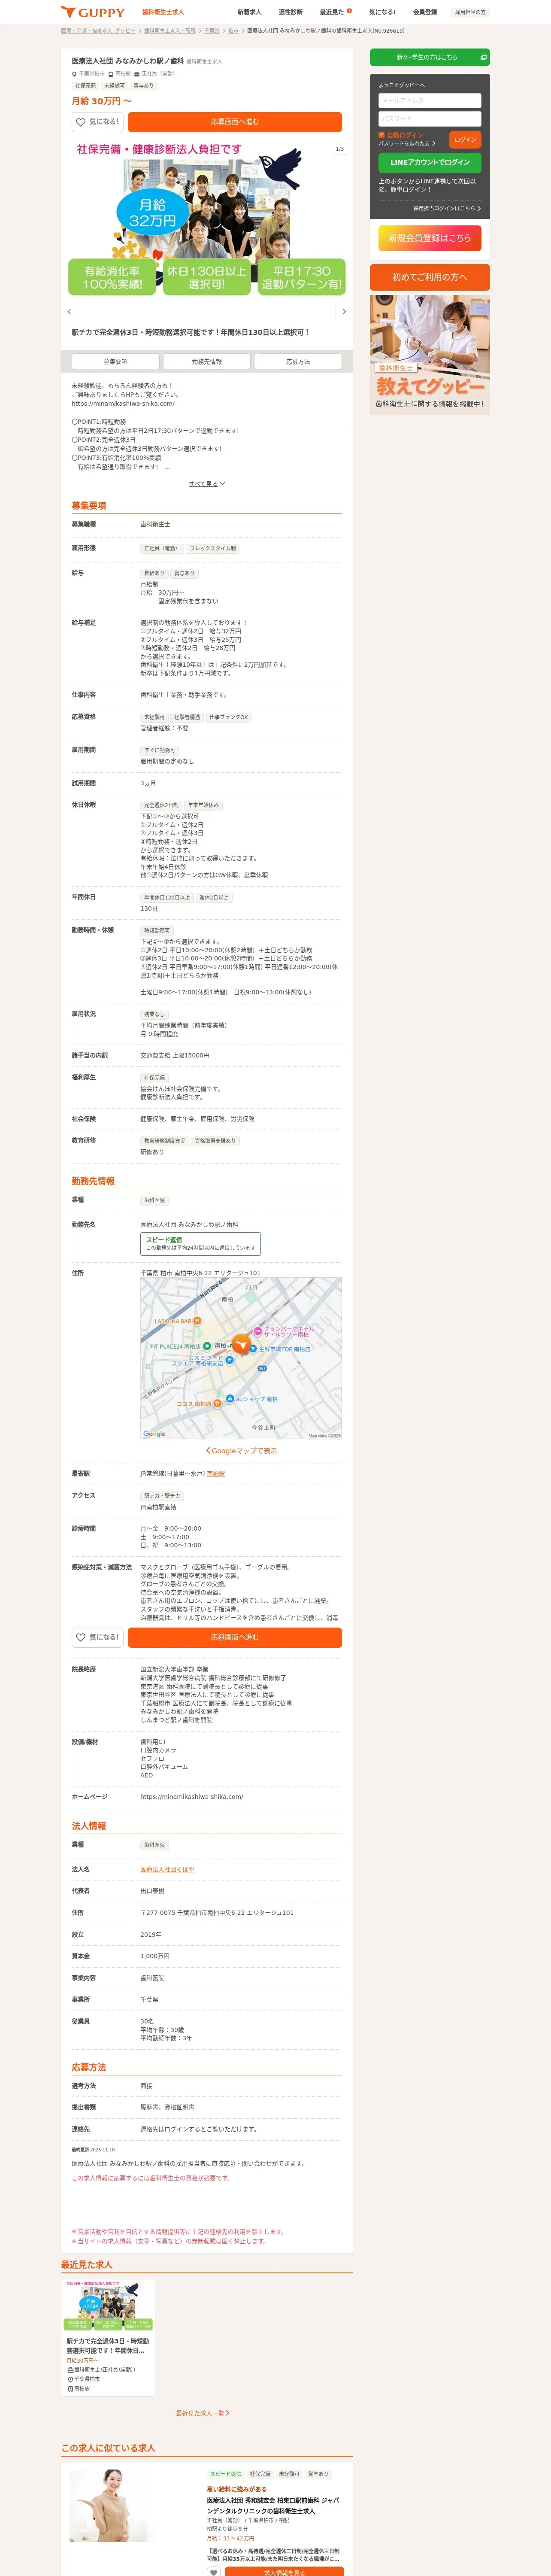Click LASAGNA BAR restaurant map icon
The height and width of the screenshot is (2576, 551).
198,1321
